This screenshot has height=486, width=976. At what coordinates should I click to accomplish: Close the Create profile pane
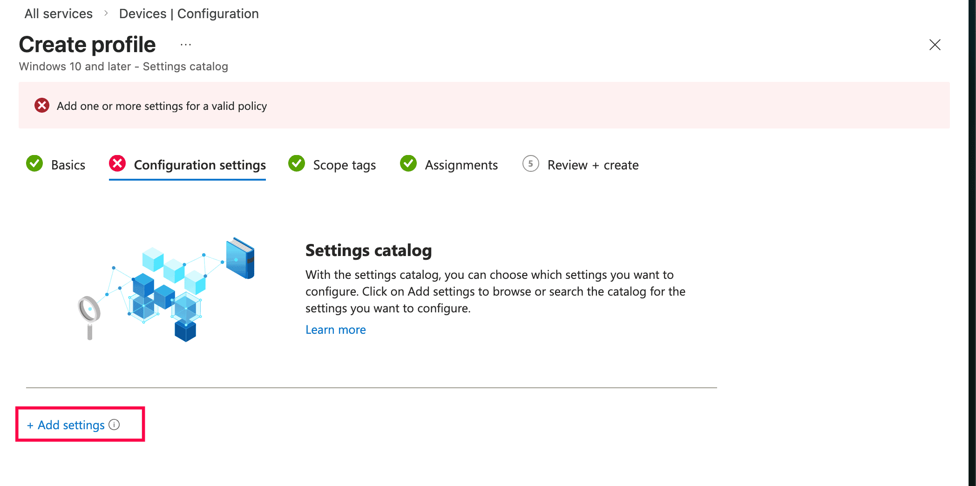(935, 45)
